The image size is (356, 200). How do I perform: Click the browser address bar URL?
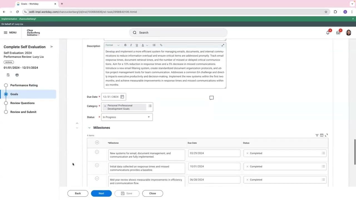83,12
